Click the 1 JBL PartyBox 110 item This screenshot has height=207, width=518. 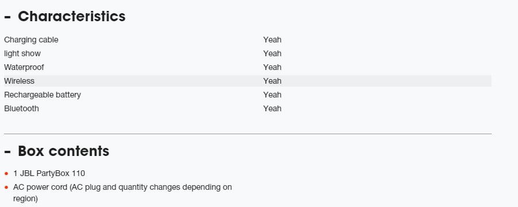pos(49,173)
